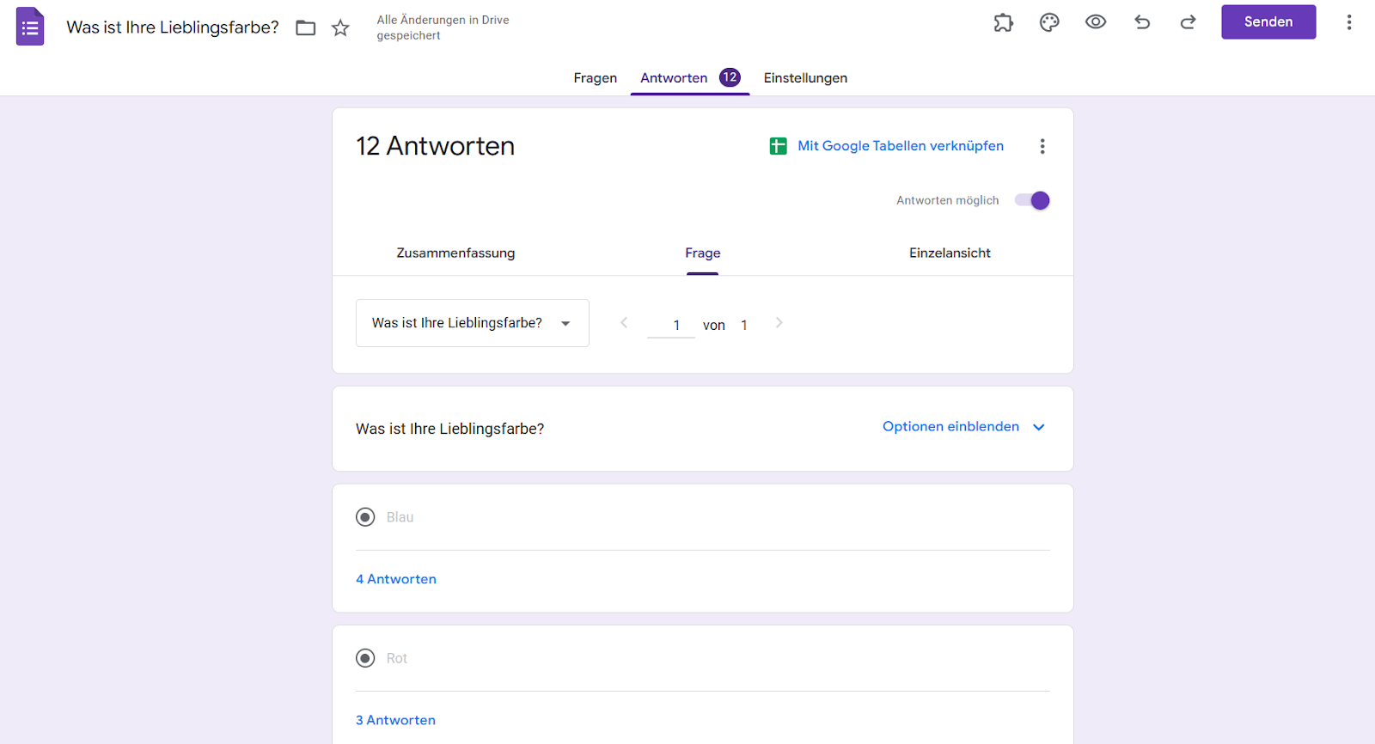Screen dimensions: 1375x744
Task: Open the theme customization palette
Action: point(1049,22)
